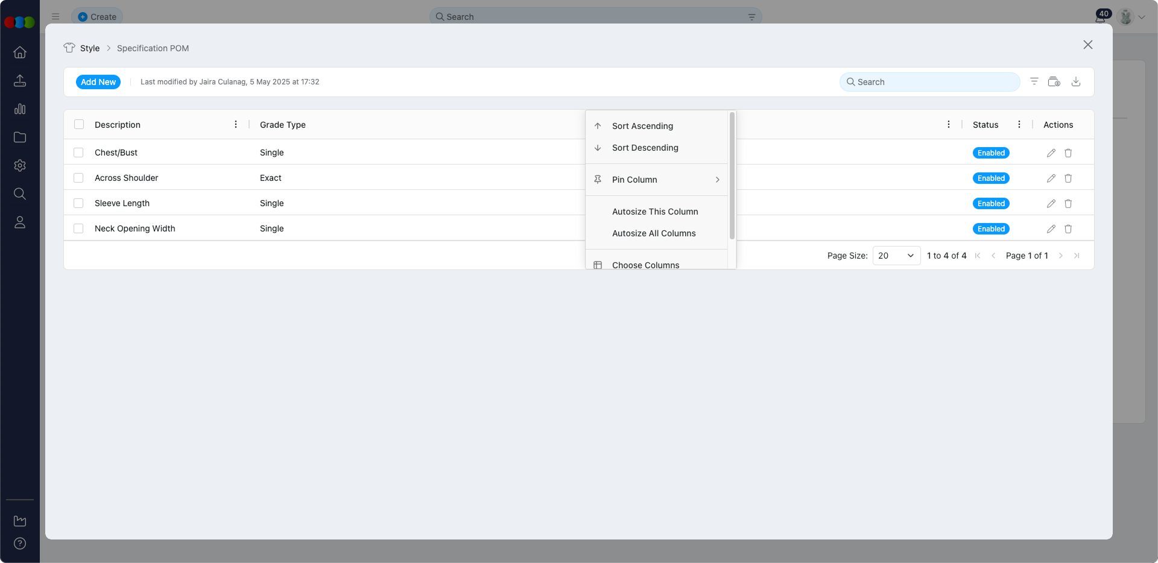Screen dimensions: 1158x563
Task: Click the Add New button
Action: pyautogui.click(x=98, y=81)
